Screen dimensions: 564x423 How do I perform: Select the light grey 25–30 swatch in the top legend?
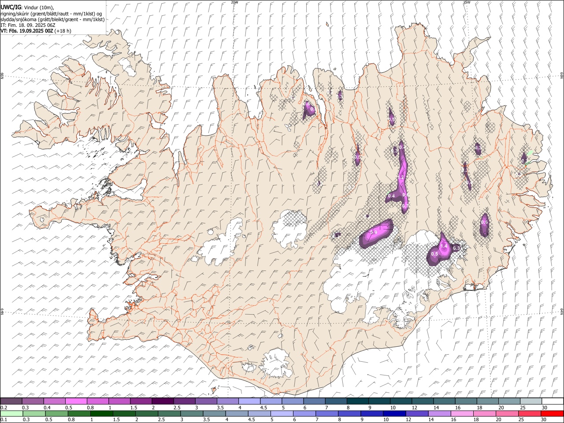pos(531,401)
